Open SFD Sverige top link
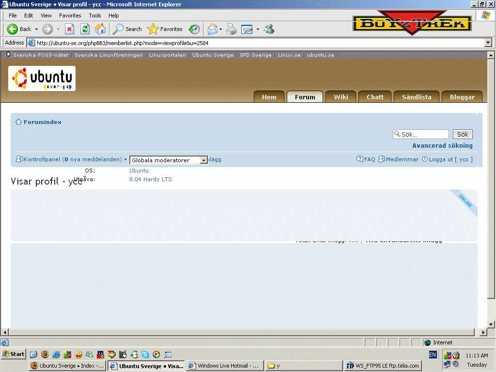The width and height of the screenshot is (496, 372). (x=256, y=55)
